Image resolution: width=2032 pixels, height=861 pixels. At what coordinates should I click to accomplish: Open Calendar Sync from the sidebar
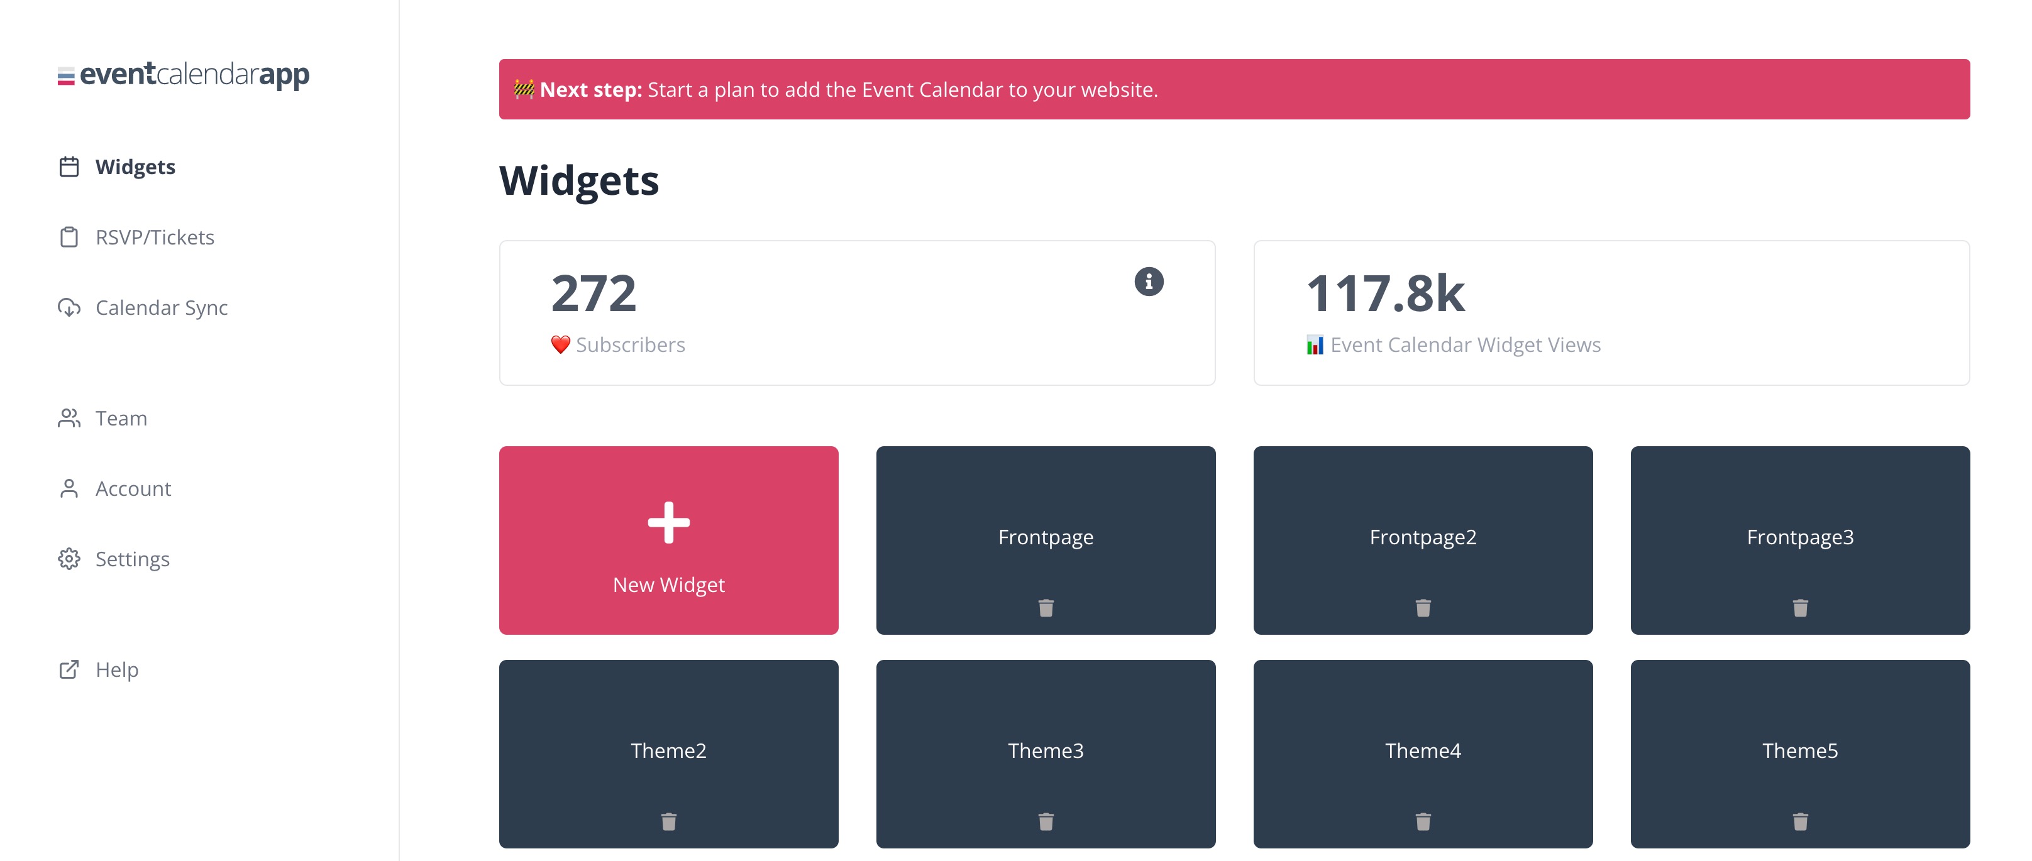(143, 307)
